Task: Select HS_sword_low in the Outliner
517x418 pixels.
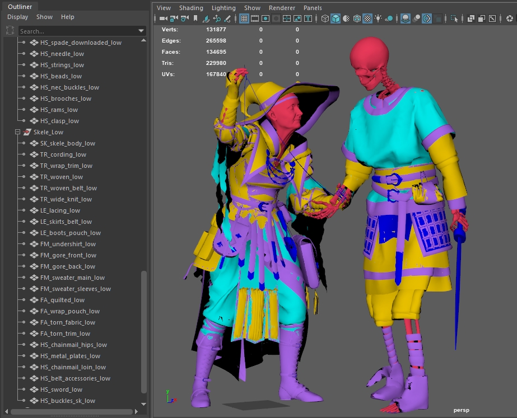Action: click(x=61, y=389)
